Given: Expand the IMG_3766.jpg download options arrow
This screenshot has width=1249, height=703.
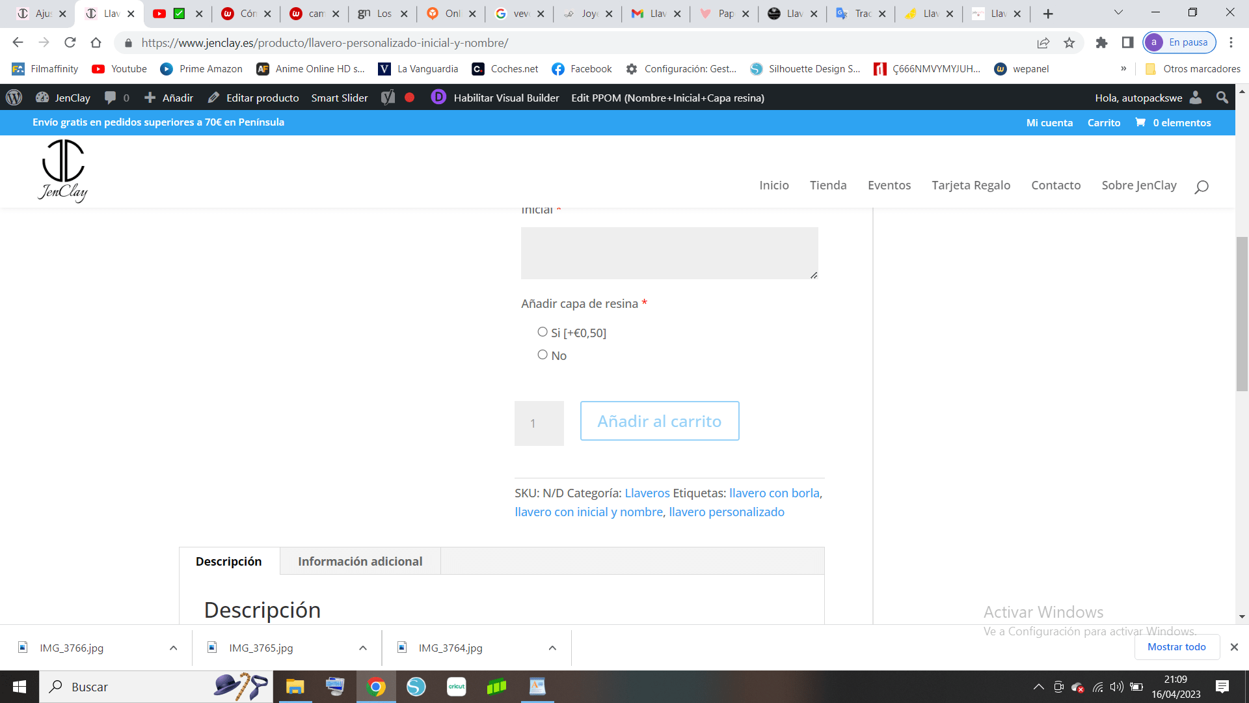Looking at the screenshot, I should (x=173, y=648).
